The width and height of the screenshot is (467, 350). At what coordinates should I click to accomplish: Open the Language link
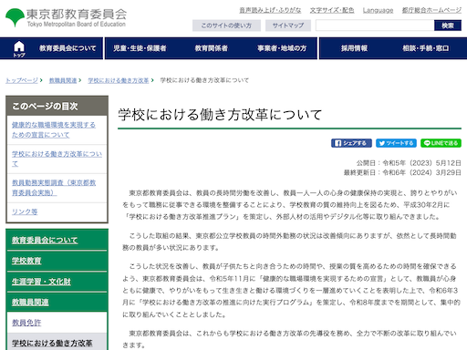[x=378, y=10]
